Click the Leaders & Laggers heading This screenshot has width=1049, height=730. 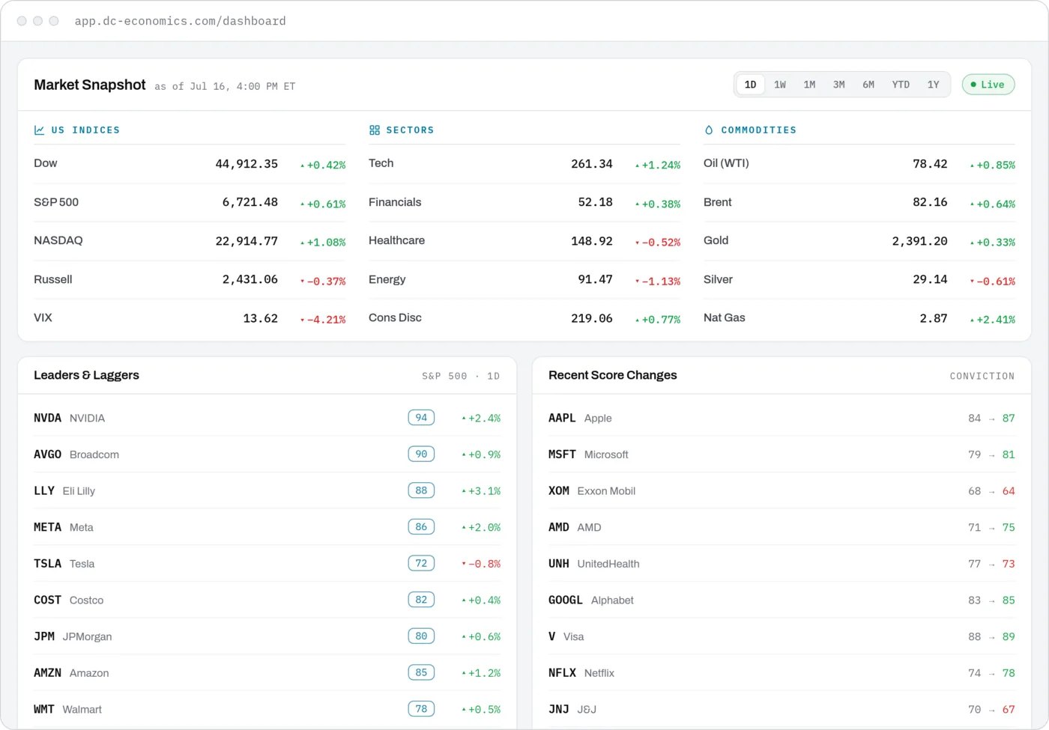[86, 375]
